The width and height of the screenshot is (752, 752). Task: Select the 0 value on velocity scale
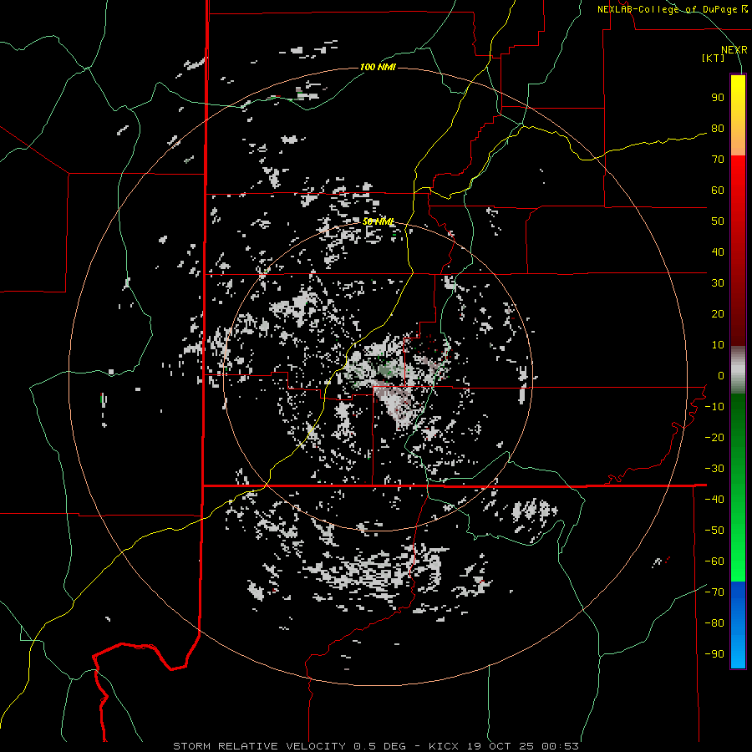click(x=721, y=376)
